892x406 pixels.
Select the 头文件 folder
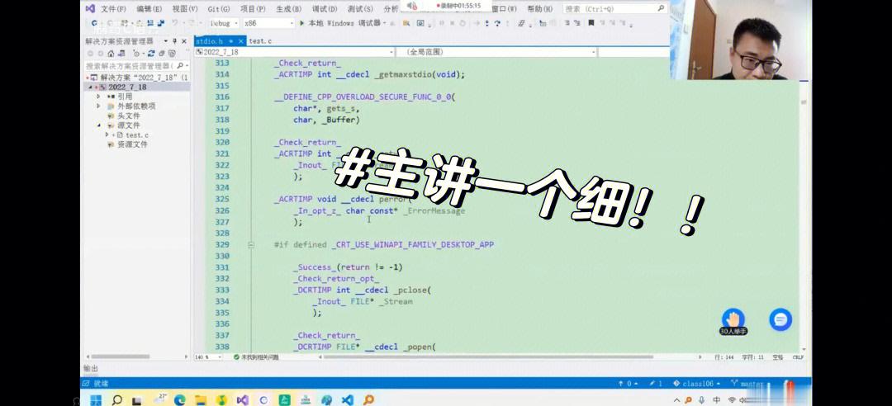(x=128, y=116)
